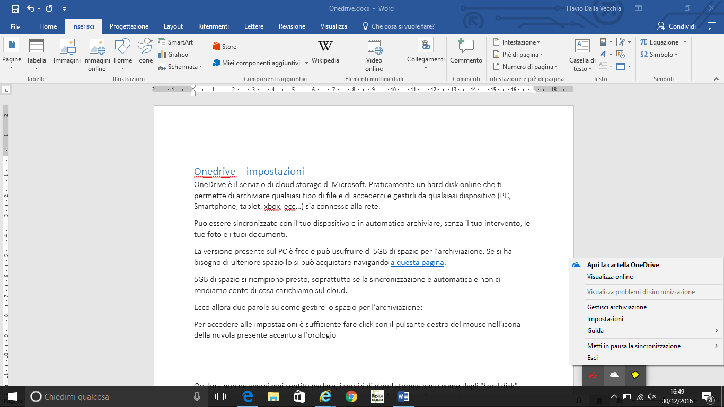
Task: Open Task View on the taskbar
Action: tap(220, 396)
